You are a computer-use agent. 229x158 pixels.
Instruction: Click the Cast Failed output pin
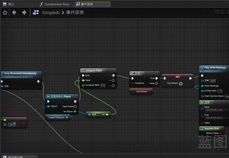point(75,107)
